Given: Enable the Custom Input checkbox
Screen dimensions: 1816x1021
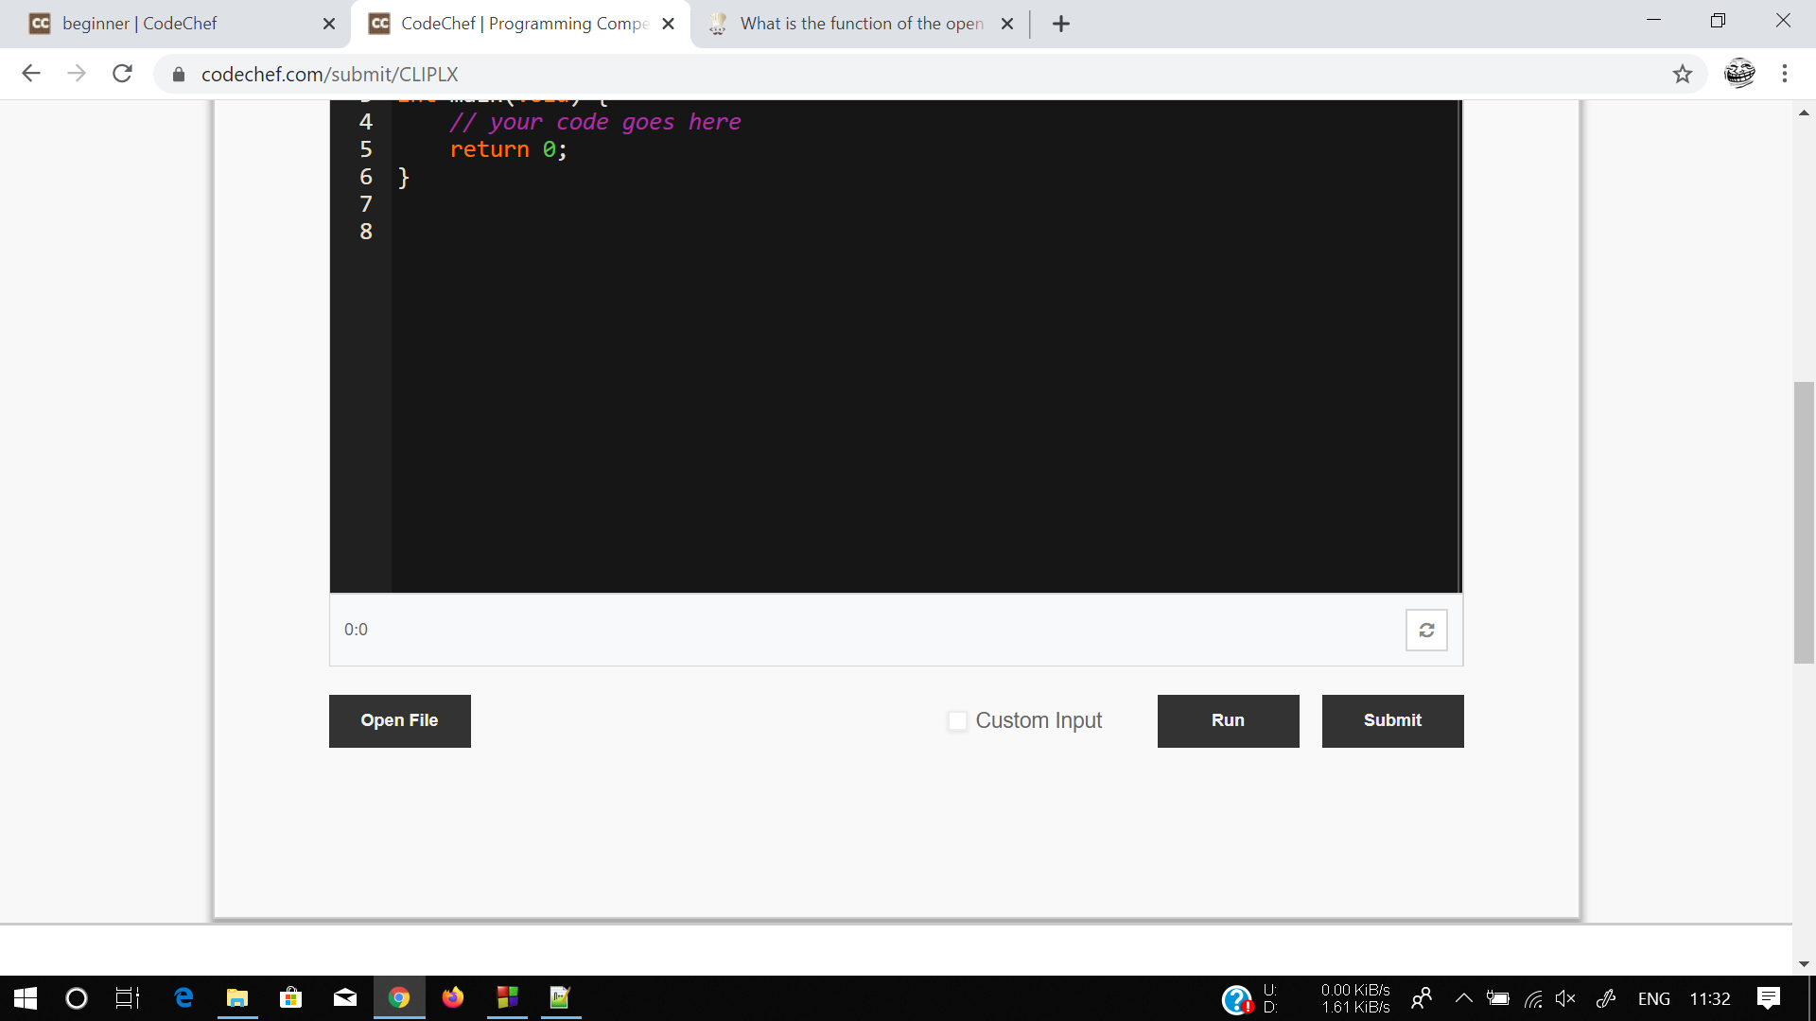Looking at the screenshot, I should [957, 721].
